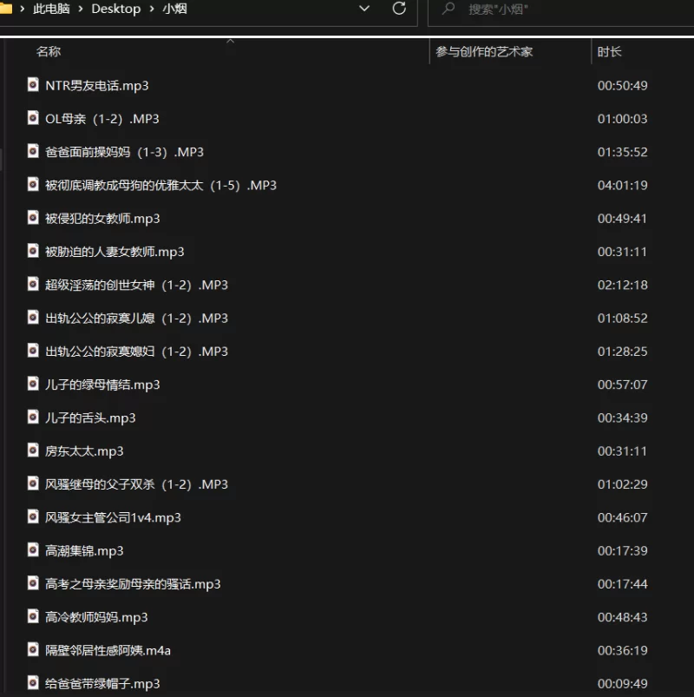The image size is (694, 697).
Task: Select the file icon on the 00:17:44 row
Action: point(33,582)
